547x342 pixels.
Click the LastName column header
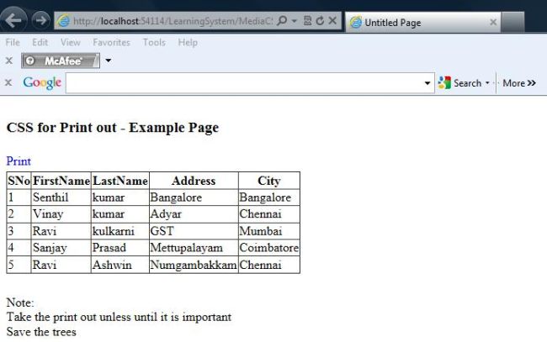(x=120, y=181)
